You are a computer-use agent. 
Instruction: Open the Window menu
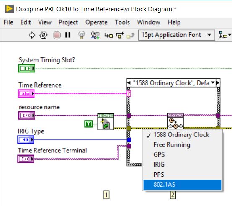point(149,22)
